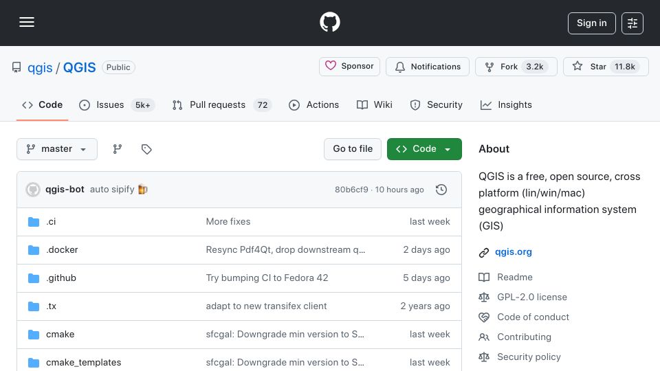Image resolution: width=660 pixels, height=371 pixels.
Task: Click the 11.8k star count
Action: click(625, 67)
